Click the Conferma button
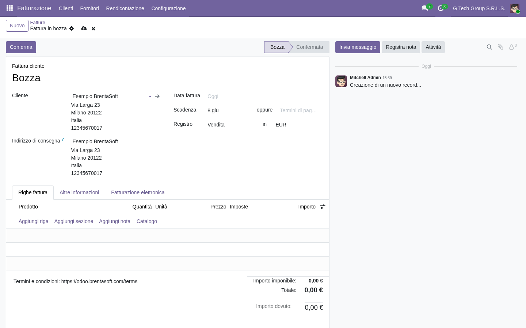The height and width of the screenshot is (328, 526). (21, 47)
